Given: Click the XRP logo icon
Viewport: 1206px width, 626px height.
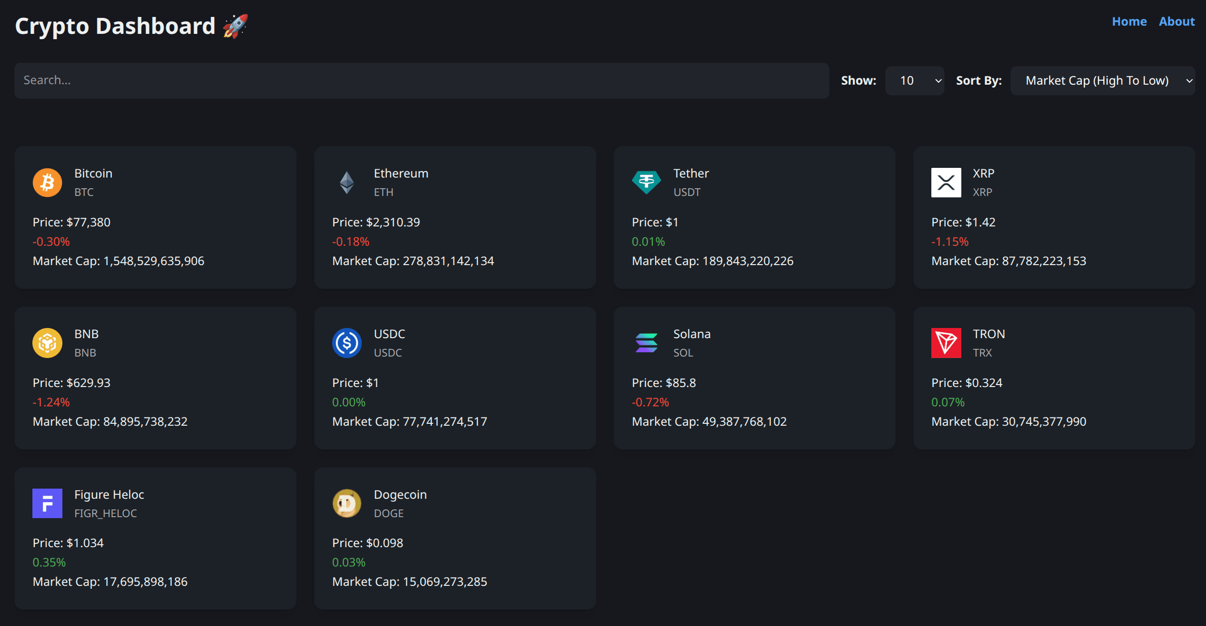Looking at the screenshot, I should pyautogui.click(x=946, y=182).
